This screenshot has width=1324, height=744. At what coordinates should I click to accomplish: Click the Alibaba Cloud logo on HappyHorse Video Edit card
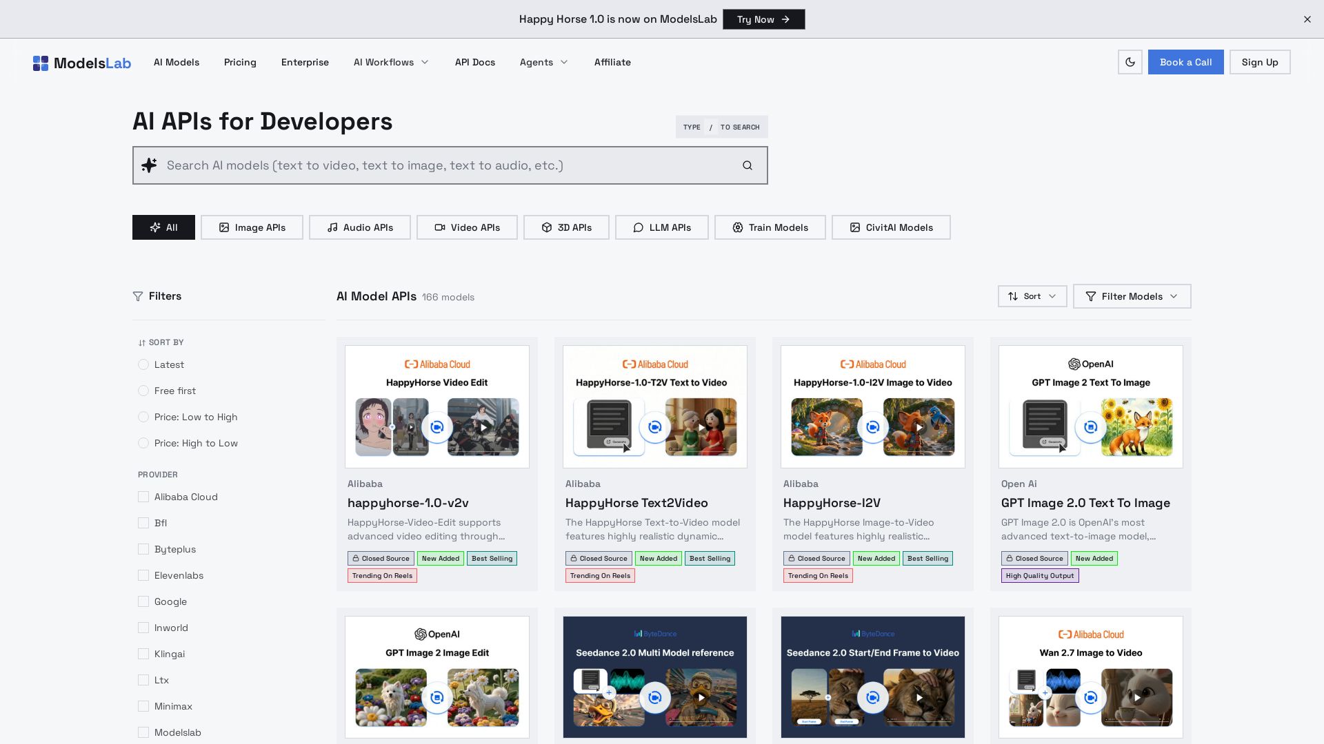[x=437, y=364]
